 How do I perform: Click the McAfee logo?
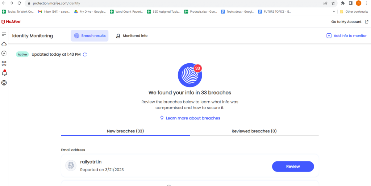coord(11,22)
